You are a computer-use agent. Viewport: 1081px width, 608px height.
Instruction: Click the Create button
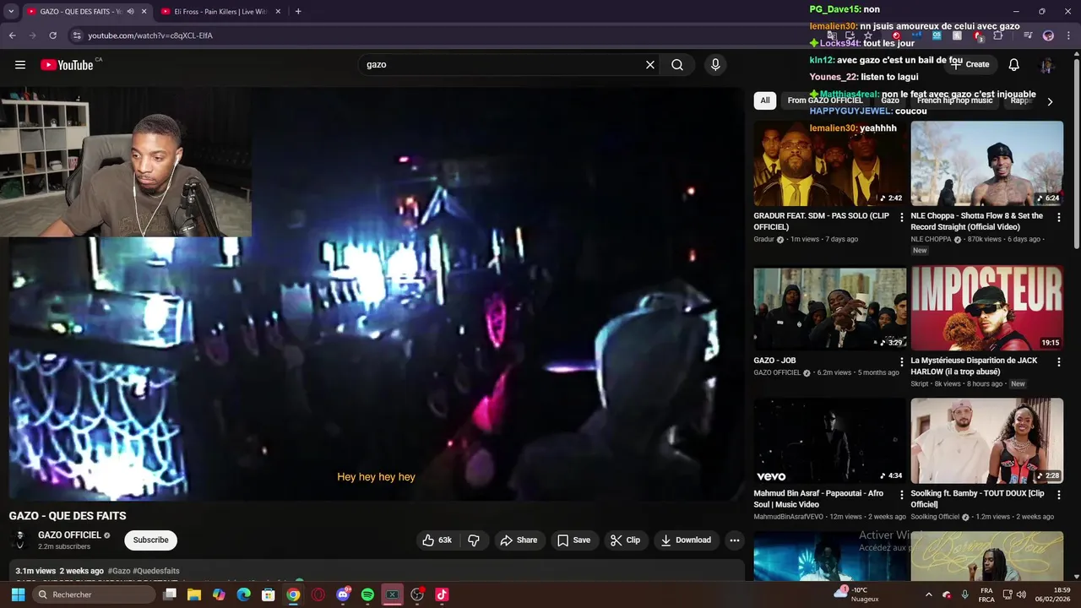pyautogui.click(x=970, y=65)
